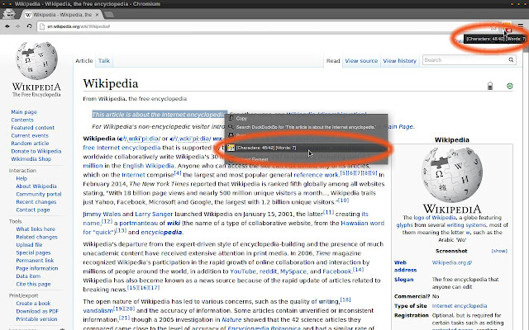Image resolution: width=529 pixels, height=330 pixels.
Task: Open the Chromium hamburger menu
Action: pyautogui.click(x=521, y=26)
